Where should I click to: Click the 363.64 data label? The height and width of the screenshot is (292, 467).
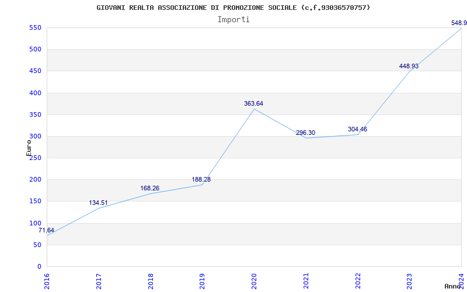(x=253, y=104)
